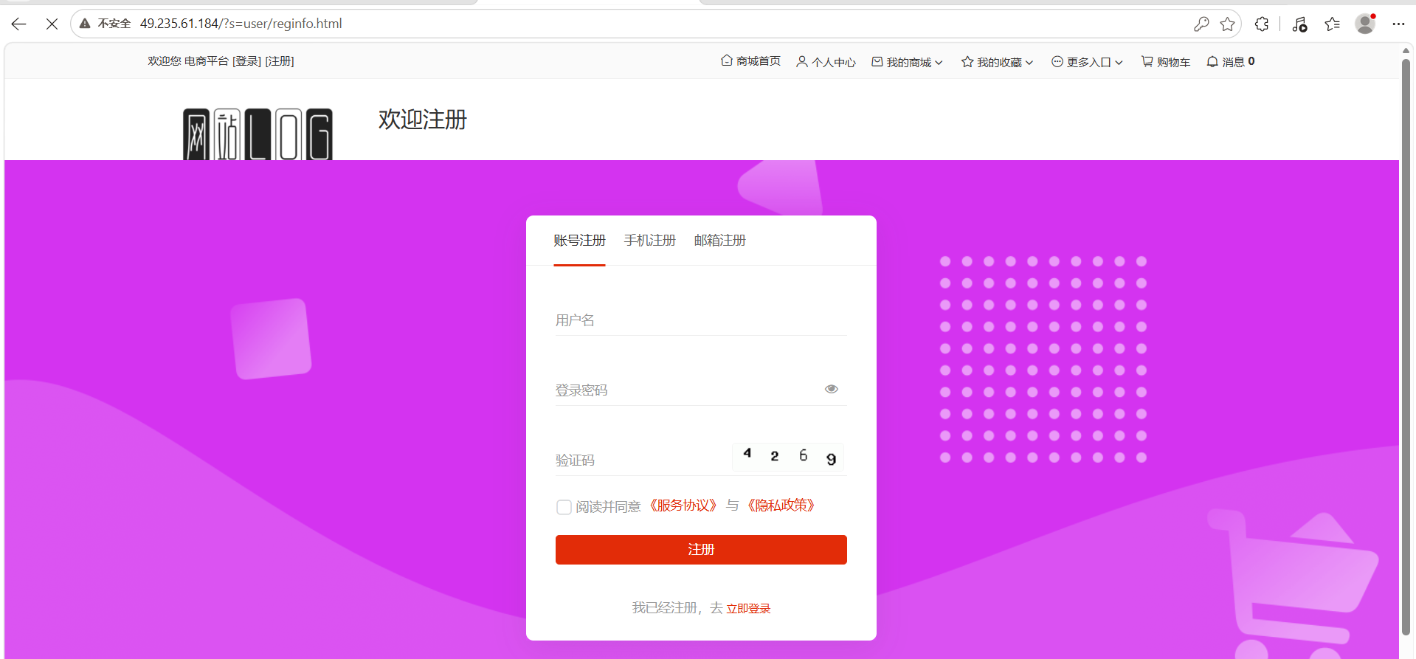The height and width of the screenshot is (659, 1416).
Task: Click the page vertical scrollbar
Action: click(x=1406, y=347)
